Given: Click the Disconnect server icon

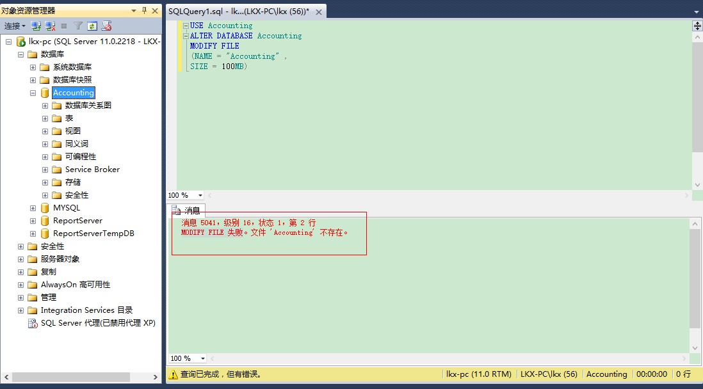Looking at the screenshot, I should 49,26.
